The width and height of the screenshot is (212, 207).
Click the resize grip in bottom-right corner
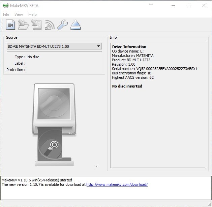(x=210, y=205)
